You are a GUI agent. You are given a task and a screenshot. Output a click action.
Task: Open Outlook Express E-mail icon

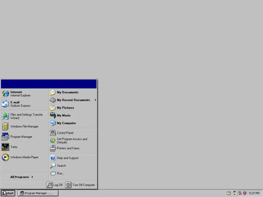pos(5,104)
